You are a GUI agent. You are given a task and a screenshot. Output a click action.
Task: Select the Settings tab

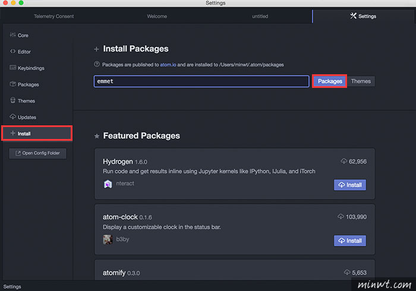click(363, 17)
